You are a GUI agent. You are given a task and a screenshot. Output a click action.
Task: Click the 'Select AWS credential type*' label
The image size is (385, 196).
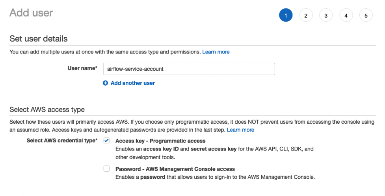(62, 141)
